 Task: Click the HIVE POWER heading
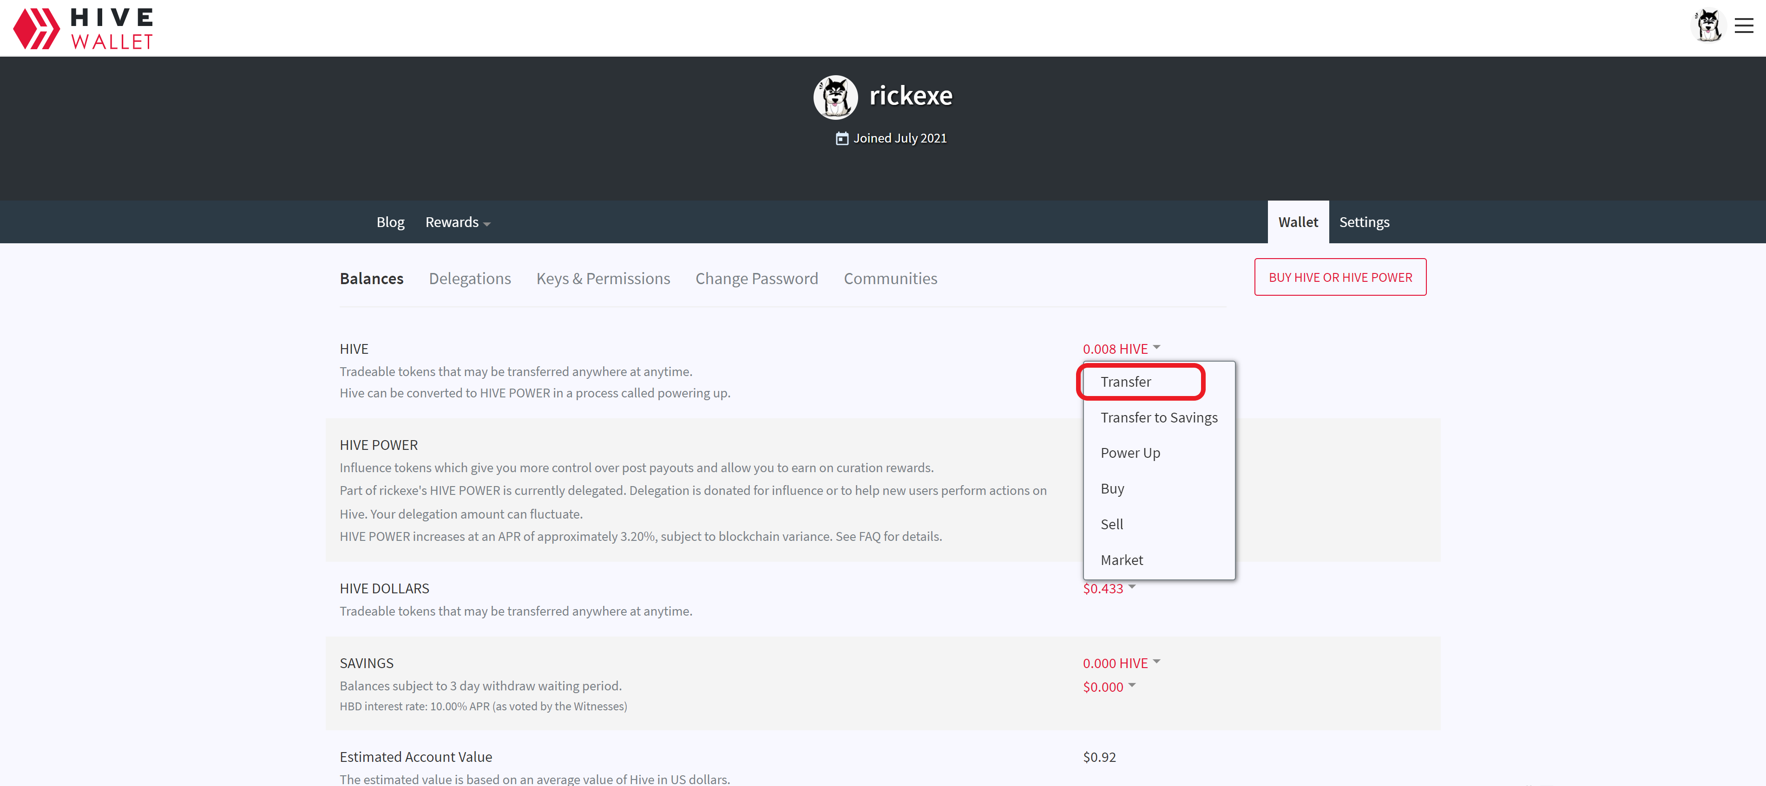tap(378, 445)
